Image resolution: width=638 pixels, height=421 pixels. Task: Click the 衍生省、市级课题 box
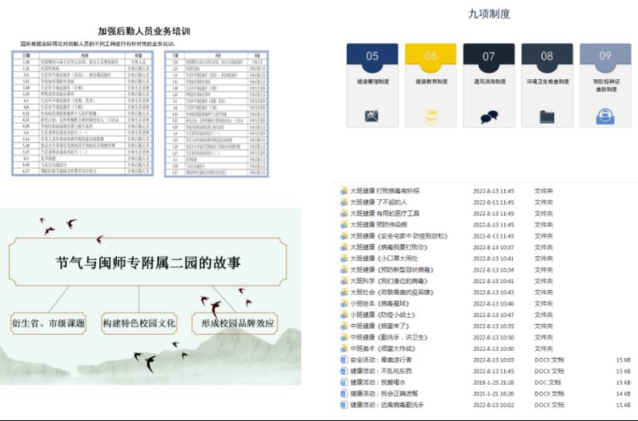point(48,322)
